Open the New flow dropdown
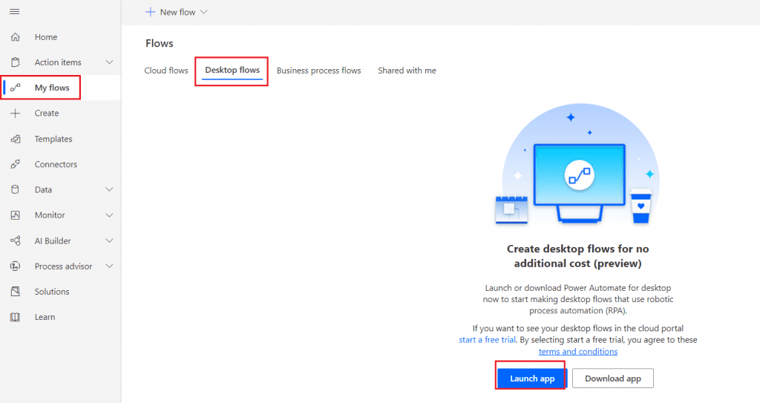This screenshot has height=403, width=760. point(177,13)
